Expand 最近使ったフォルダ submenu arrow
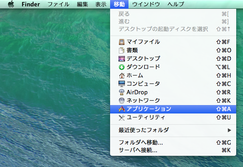This screenshot has height=167, width=243. 229,130
